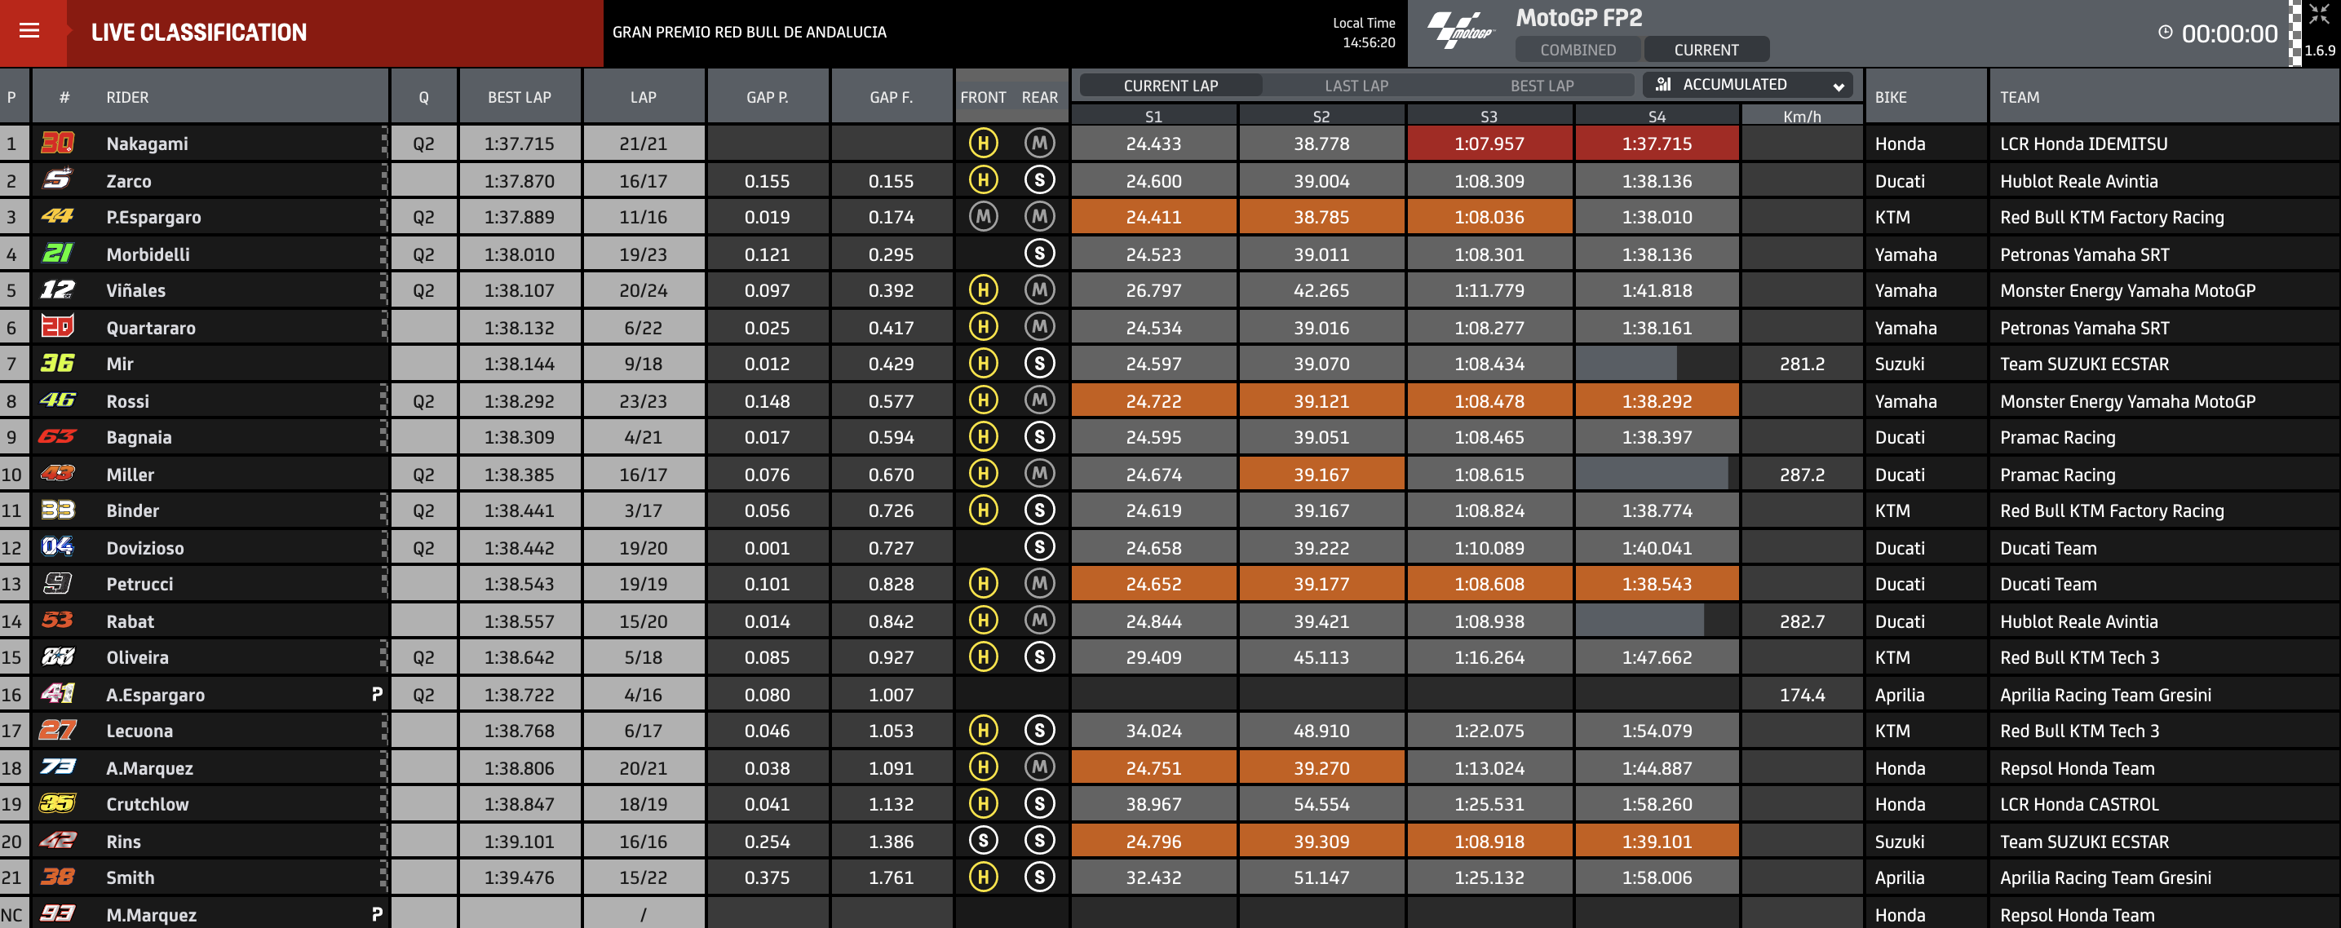Image resolution: width=2341 pixels, height=928 pixels.
Task: Click Morbidelli's number 21 badge
Action: [57, 254]
